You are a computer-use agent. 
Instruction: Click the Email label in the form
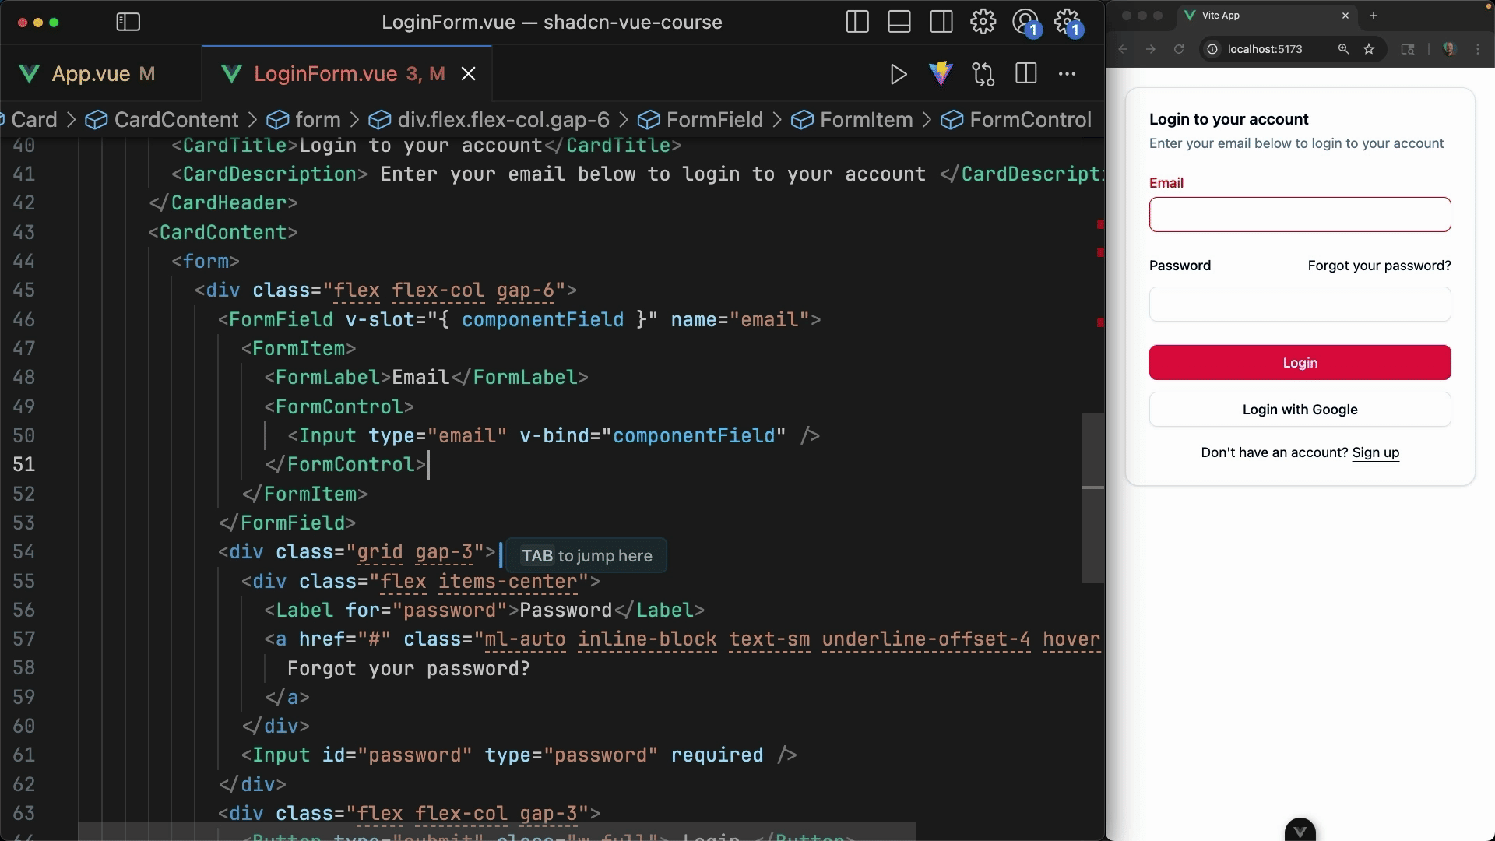coord(1166,183)
